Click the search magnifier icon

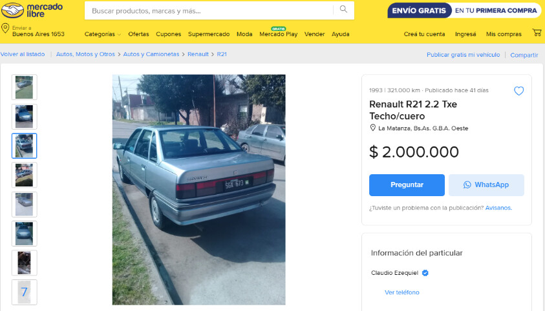point(343,10)
